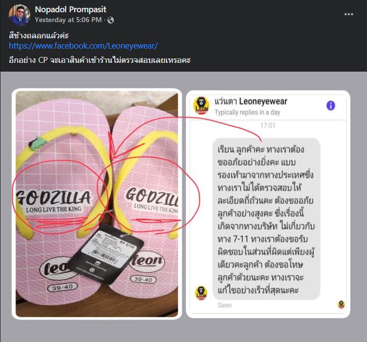
Task: Click the public globe privacy icon
Action: (x=110, y=21)
